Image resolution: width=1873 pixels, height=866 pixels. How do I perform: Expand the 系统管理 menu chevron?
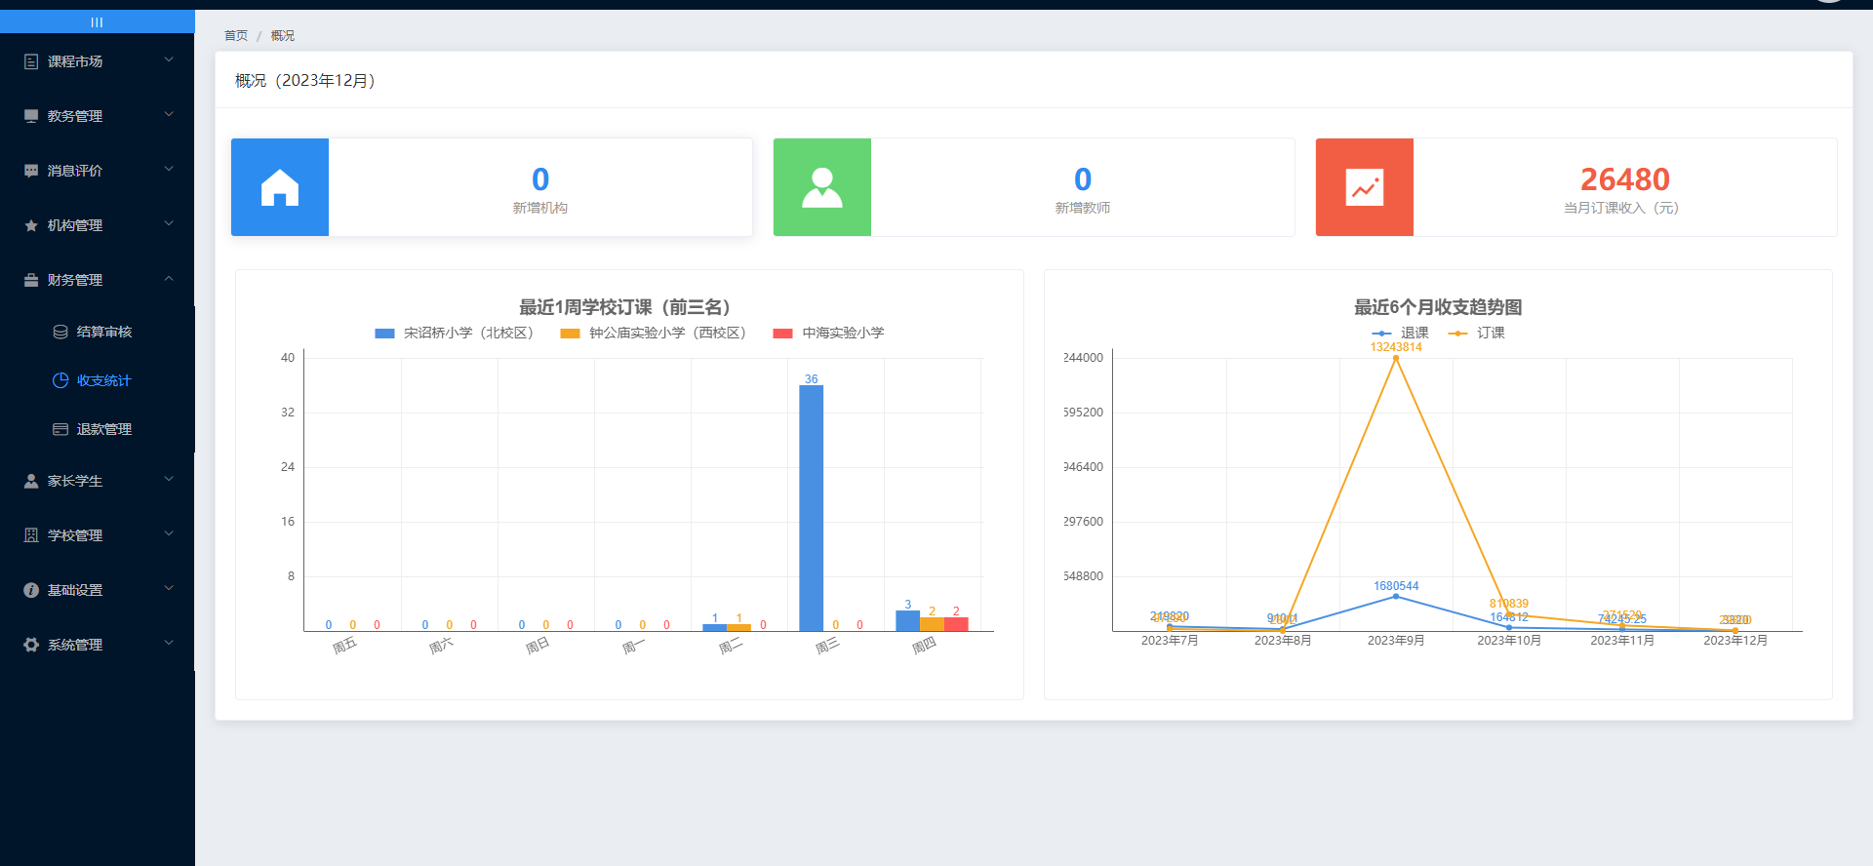coord(169,644)
